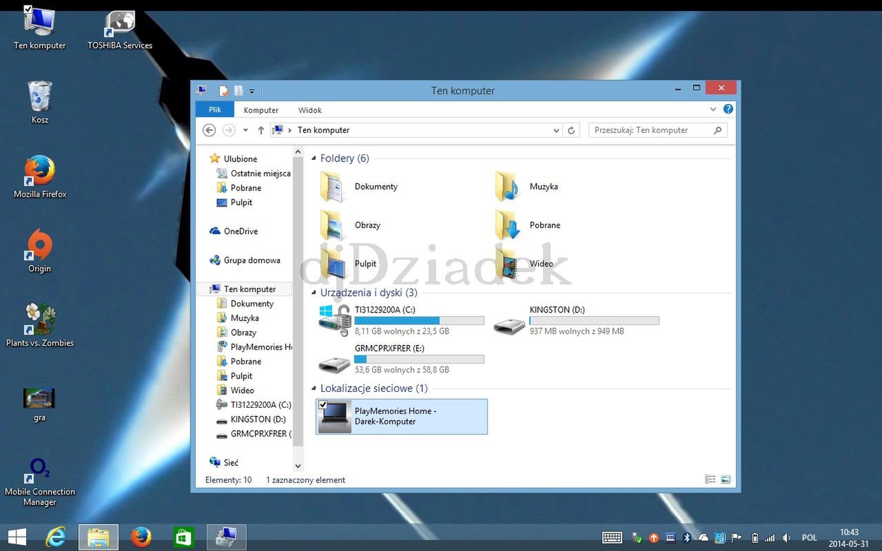
Task: Select drive TI31229200A (C:) in main pane
Action: click(x=402, y=320)
